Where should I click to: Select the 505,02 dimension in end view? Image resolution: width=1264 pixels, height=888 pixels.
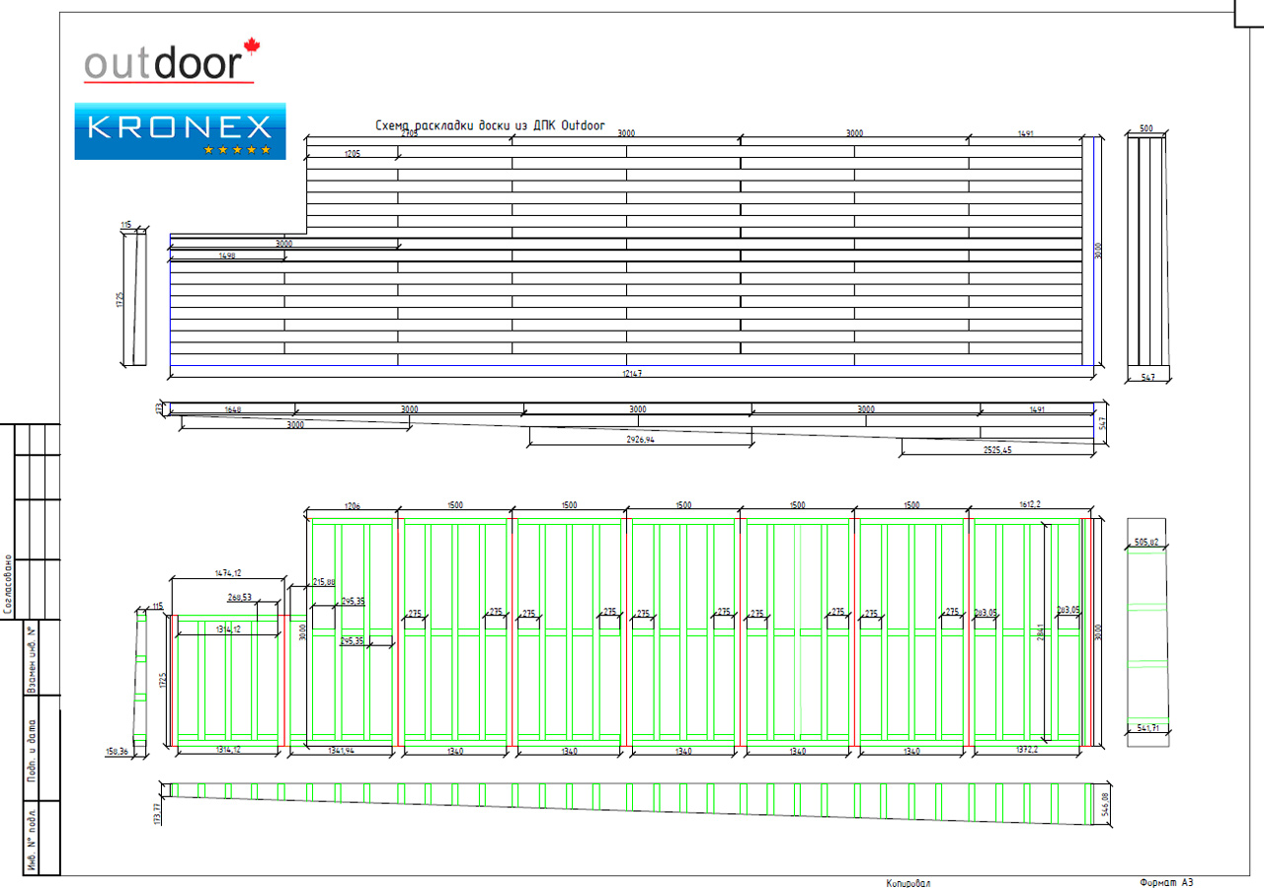pyautogui.click(x=1145, y=542)
